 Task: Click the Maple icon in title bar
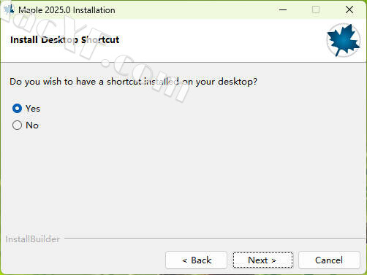9,9
